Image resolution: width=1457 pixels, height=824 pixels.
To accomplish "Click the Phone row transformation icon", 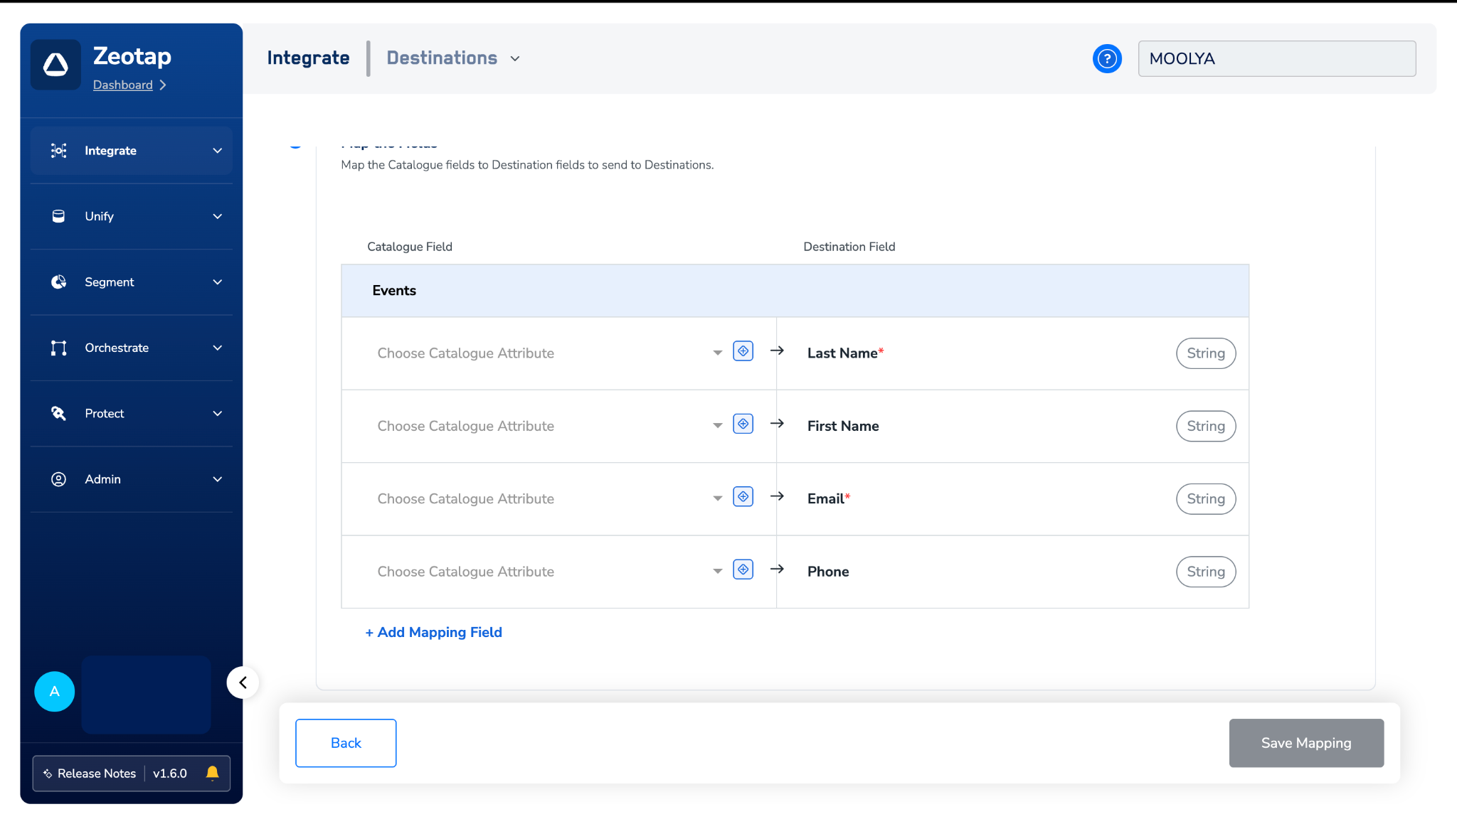I will pos(743,569).
